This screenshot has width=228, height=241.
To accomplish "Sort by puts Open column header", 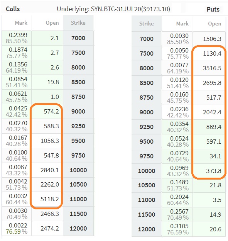I will click(x=209, y=24).
